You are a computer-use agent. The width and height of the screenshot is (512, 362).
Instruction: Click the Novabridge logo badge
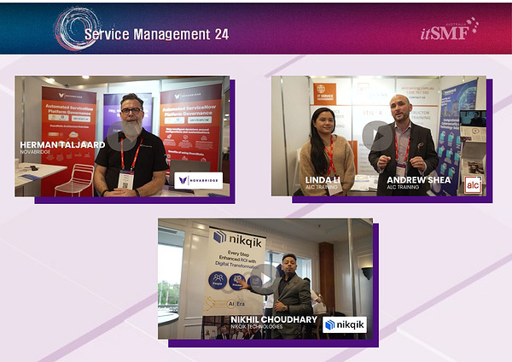[x=199, y=180]
